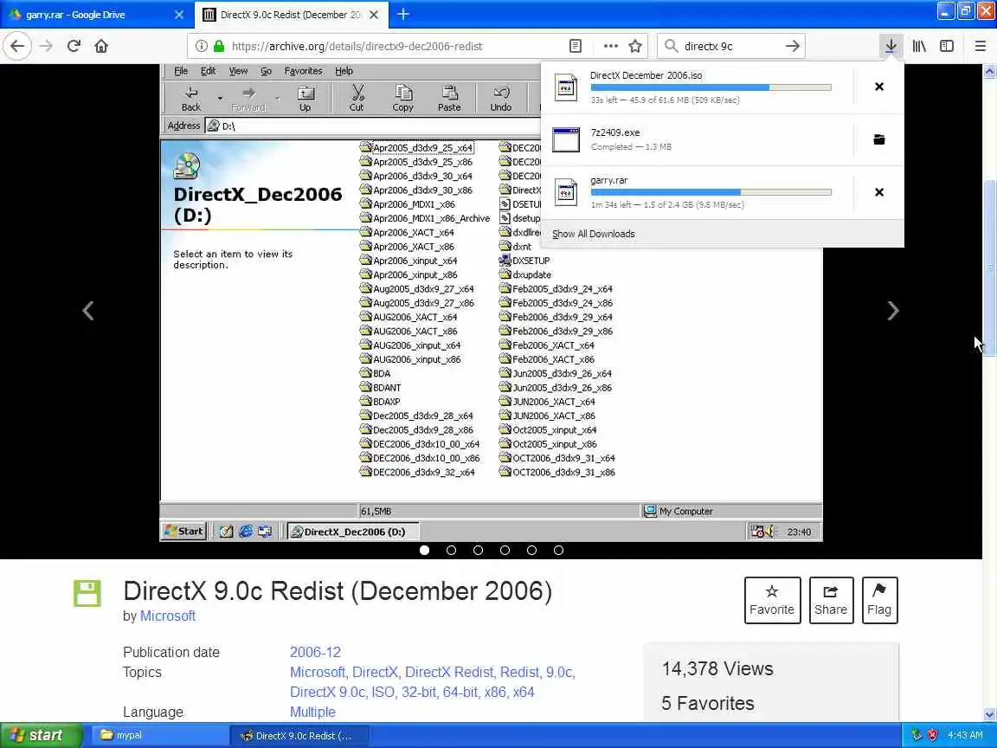Select the sixth carousel dot
Screen dimensions: 997x748
click(x=558, y=551)
